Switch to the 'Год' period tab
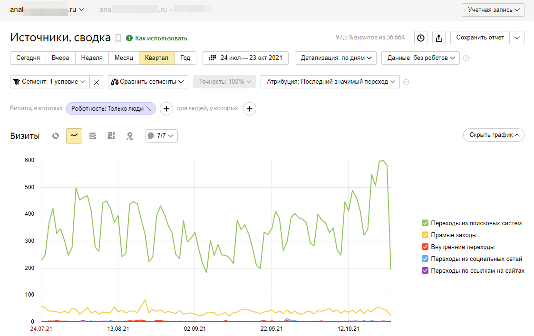Screen dimensions: 534x336 click(x=185, y=58)
